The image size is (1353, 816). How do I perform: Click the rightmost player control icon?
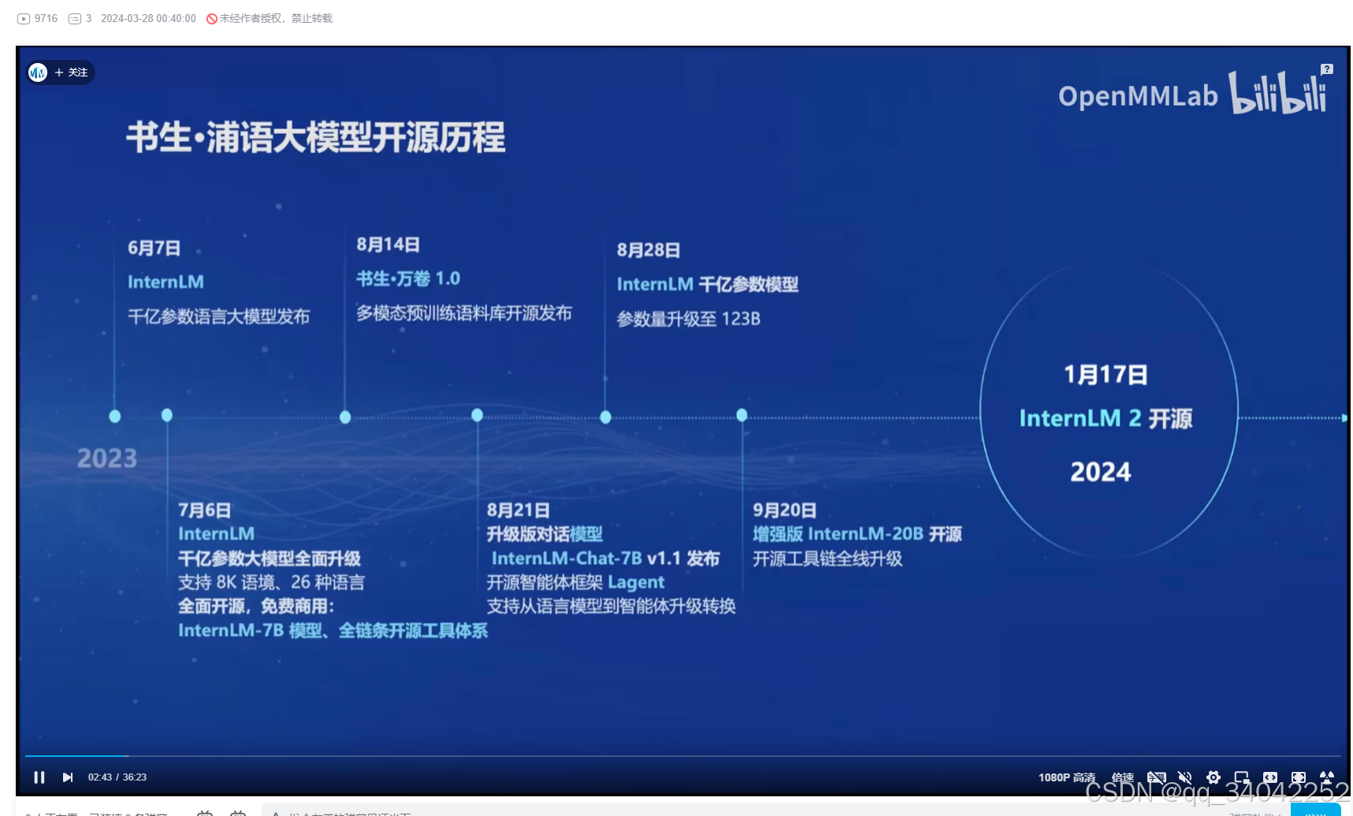pos(1327,777)
